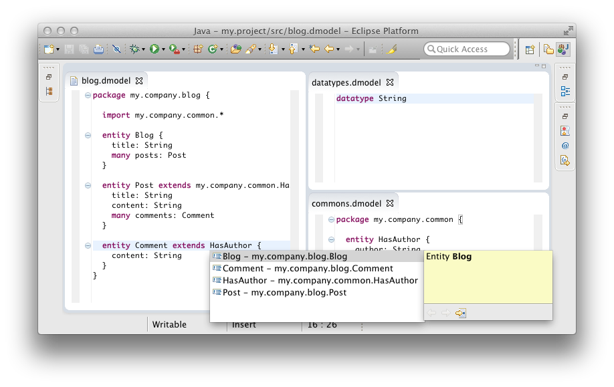Open the hierarchy view icon in left trim
This screenshot has width=614, height=387.
(x=49, y=91)
